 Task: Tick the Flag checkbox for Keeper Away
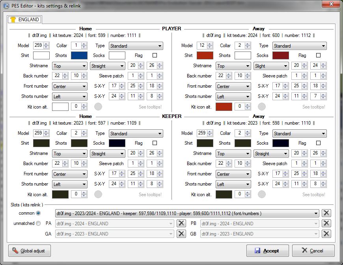tap(318, 143)
